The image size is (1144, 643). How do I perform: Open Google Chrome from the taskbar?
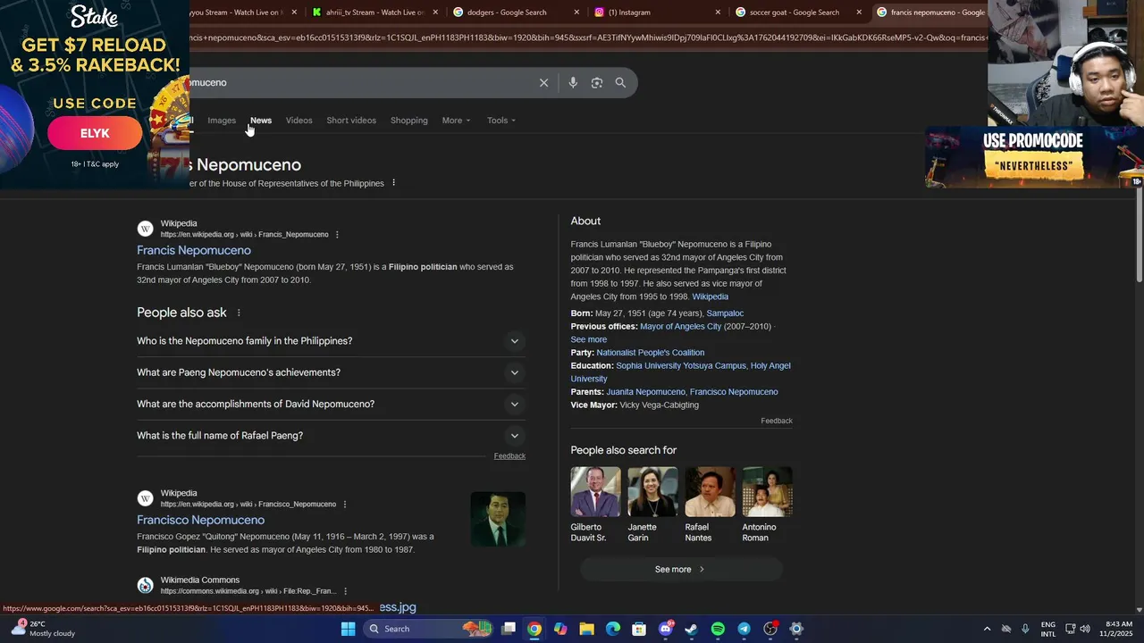click(x=534, y=629)
